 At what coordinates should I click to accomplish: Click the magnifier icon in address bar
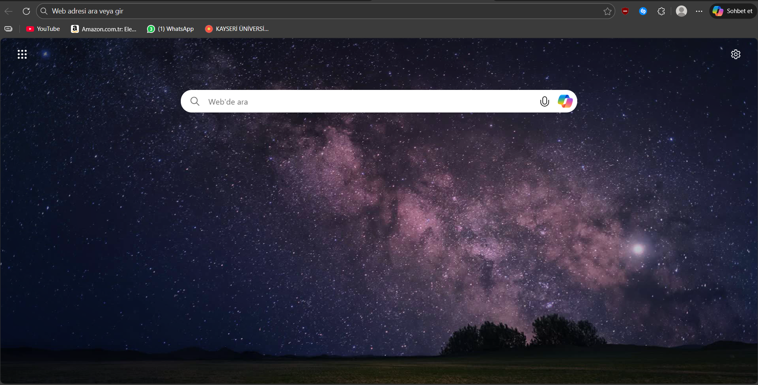click(x=44, y=11)
